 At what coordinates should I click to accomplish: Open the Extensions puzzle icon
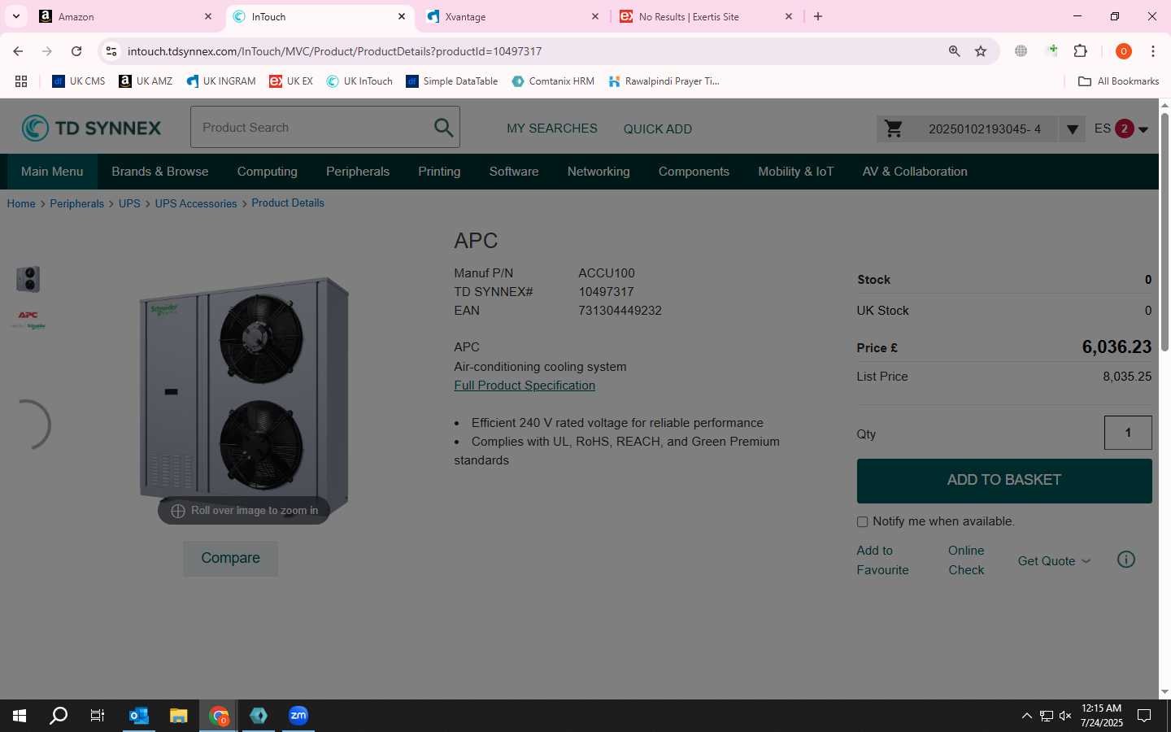tap(1081, 51)
